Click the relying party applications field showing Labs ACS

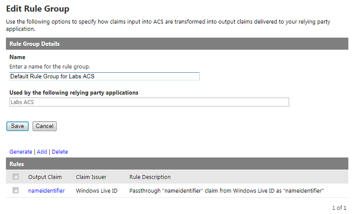point(149,102)
